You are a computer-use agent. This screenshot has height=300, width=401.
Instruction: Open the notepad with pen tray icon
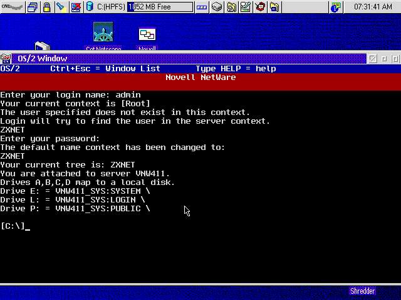coord(246,7)
